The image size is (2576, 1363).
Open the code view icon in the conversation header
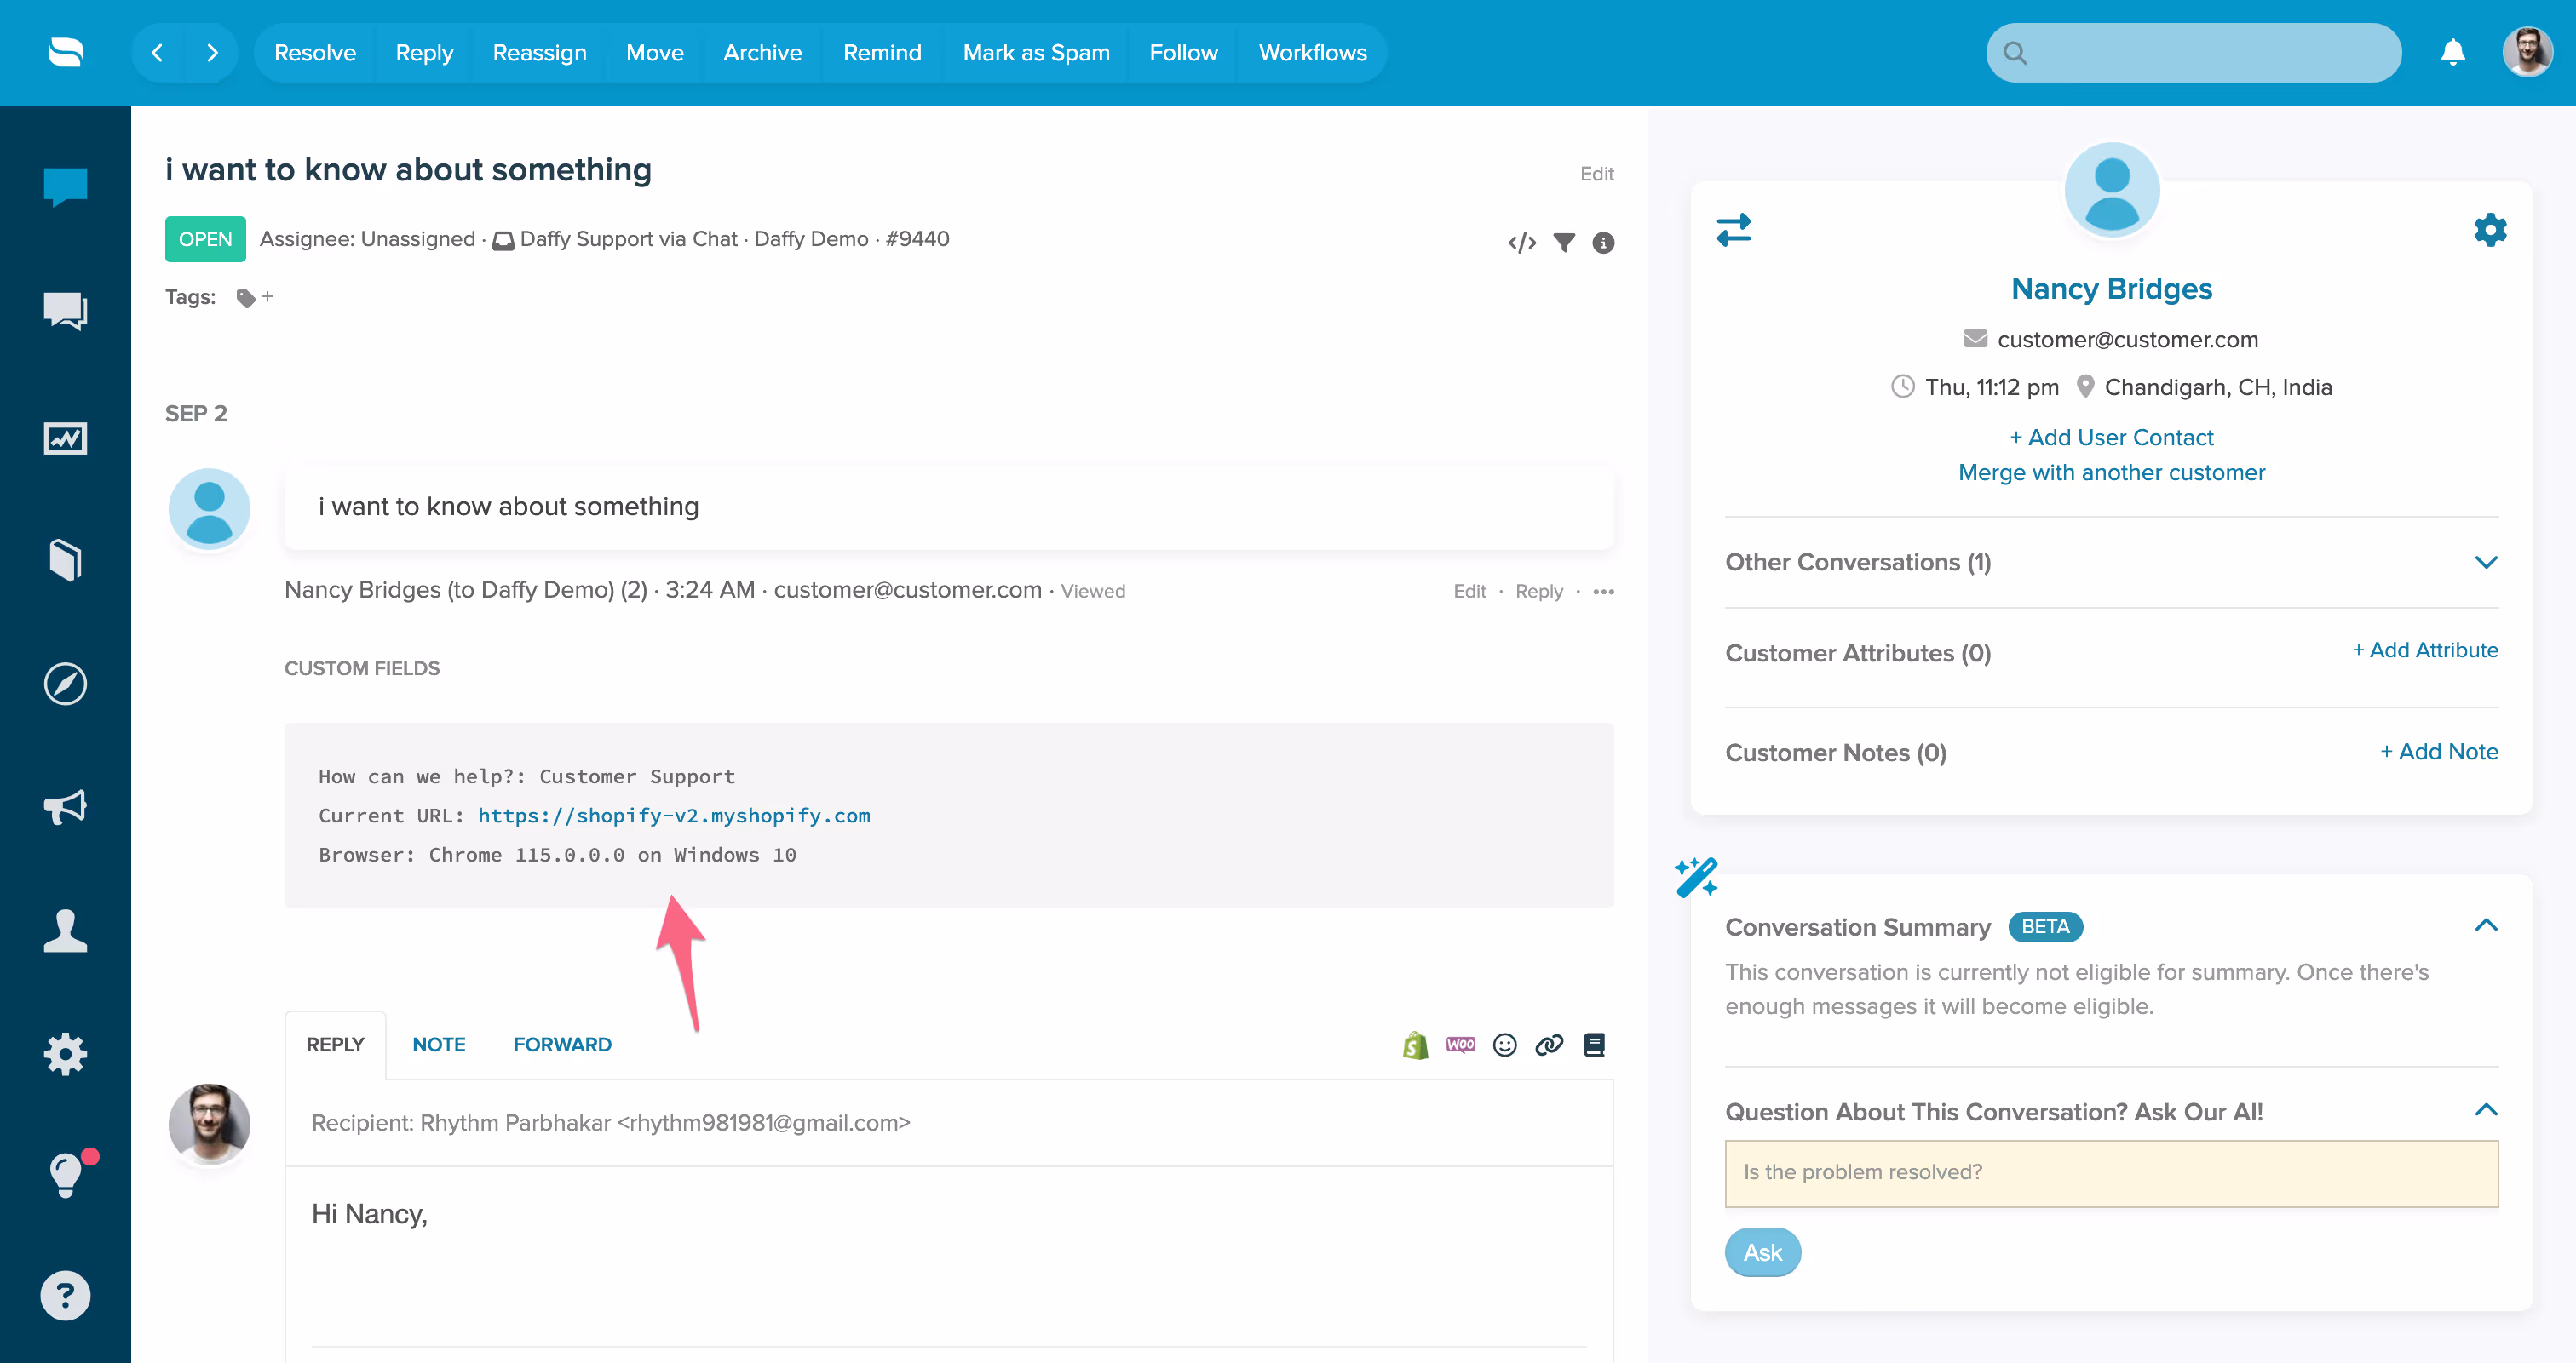(1521, 243)
